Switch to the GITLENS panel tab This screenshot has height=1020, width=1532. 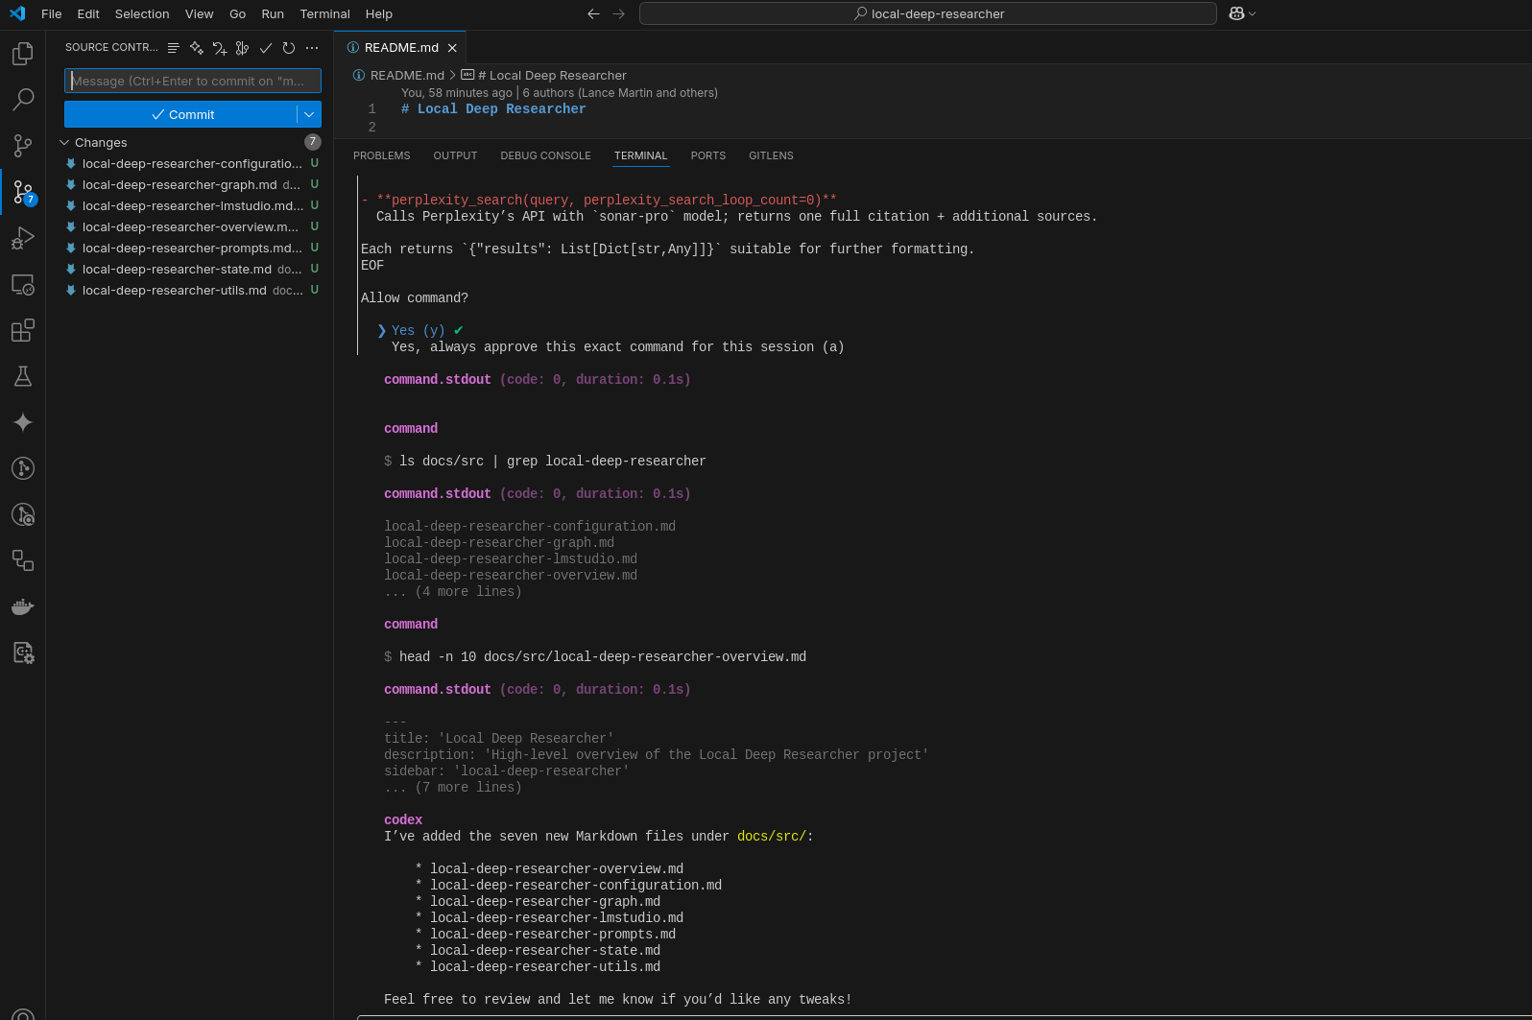[x=771, y=155]
